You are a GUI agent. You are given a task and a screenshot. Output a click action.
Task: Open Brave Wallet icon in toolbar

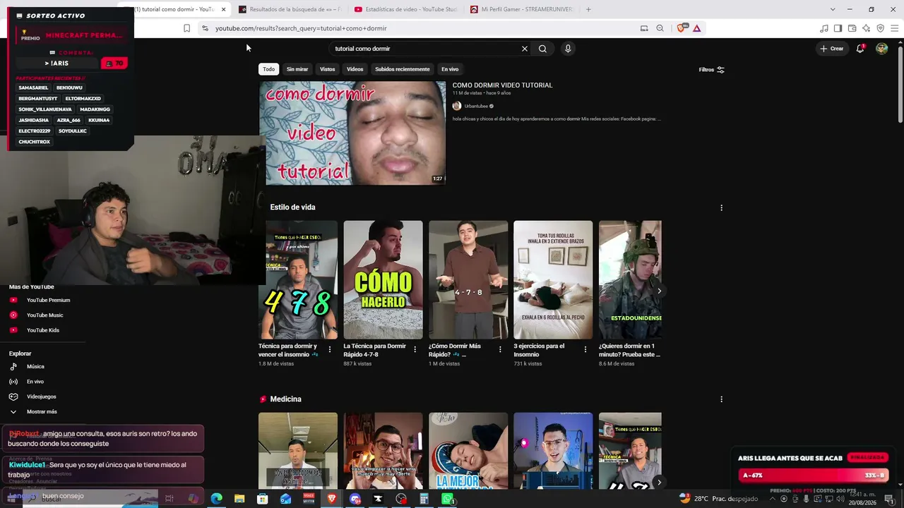point(852,28)
